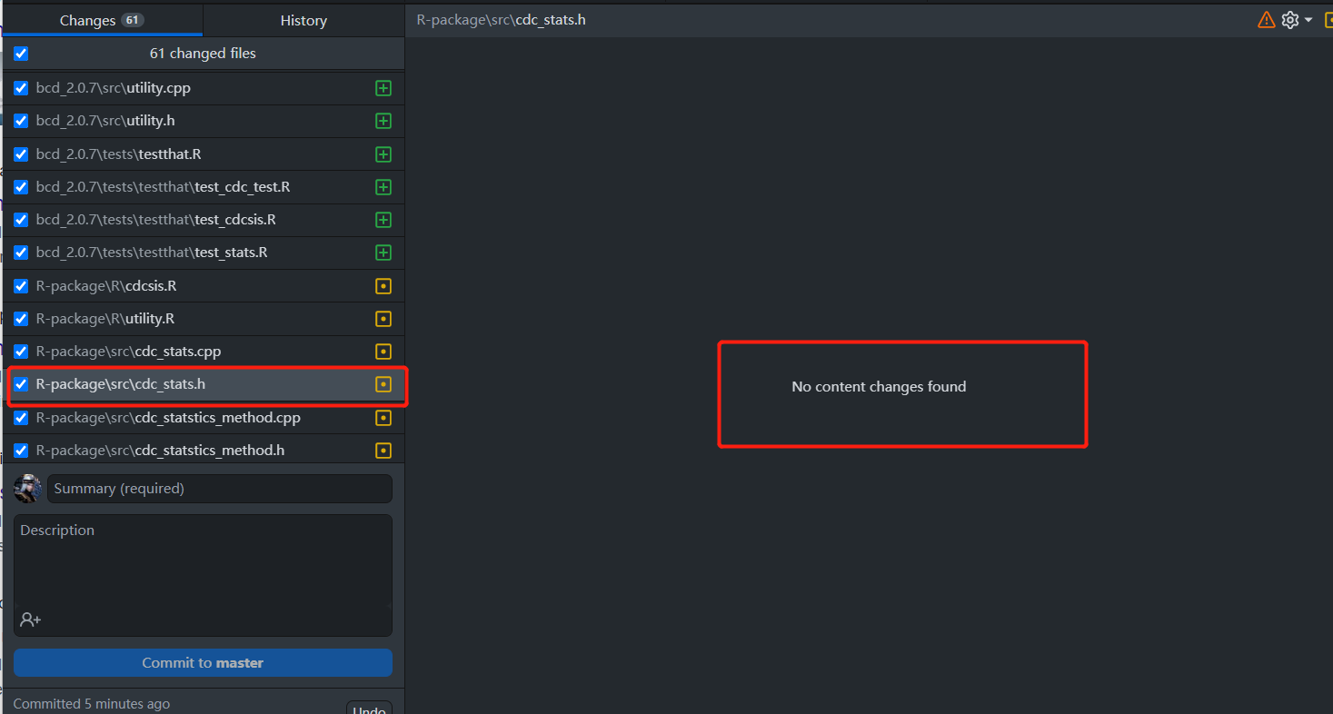Viewport: 1333px width, 714px height.
Task: Click modified status icon for cdc_stats.h
Action: 383,384
